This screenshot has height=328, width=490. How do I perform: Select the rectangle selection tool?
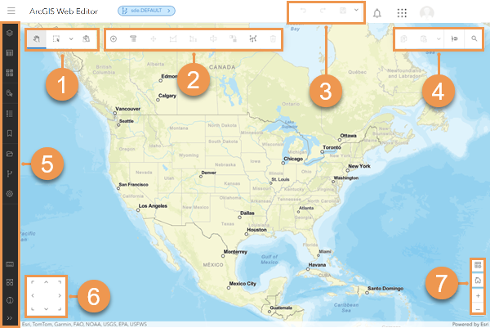click(x=56, y=39)
